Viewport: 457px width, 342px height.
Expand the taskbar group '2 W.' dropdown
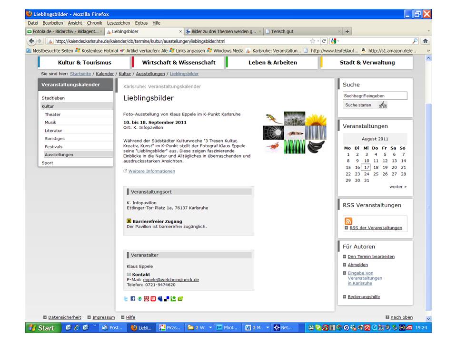point(210,328)
